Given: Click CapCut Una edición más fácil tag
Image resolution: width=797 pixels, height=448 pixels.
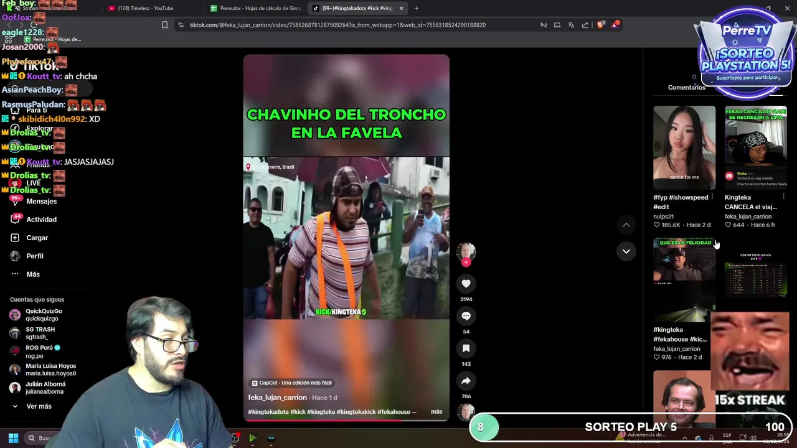Looking at the screenshot, I should pyautogui.click(x=291, y=383).
